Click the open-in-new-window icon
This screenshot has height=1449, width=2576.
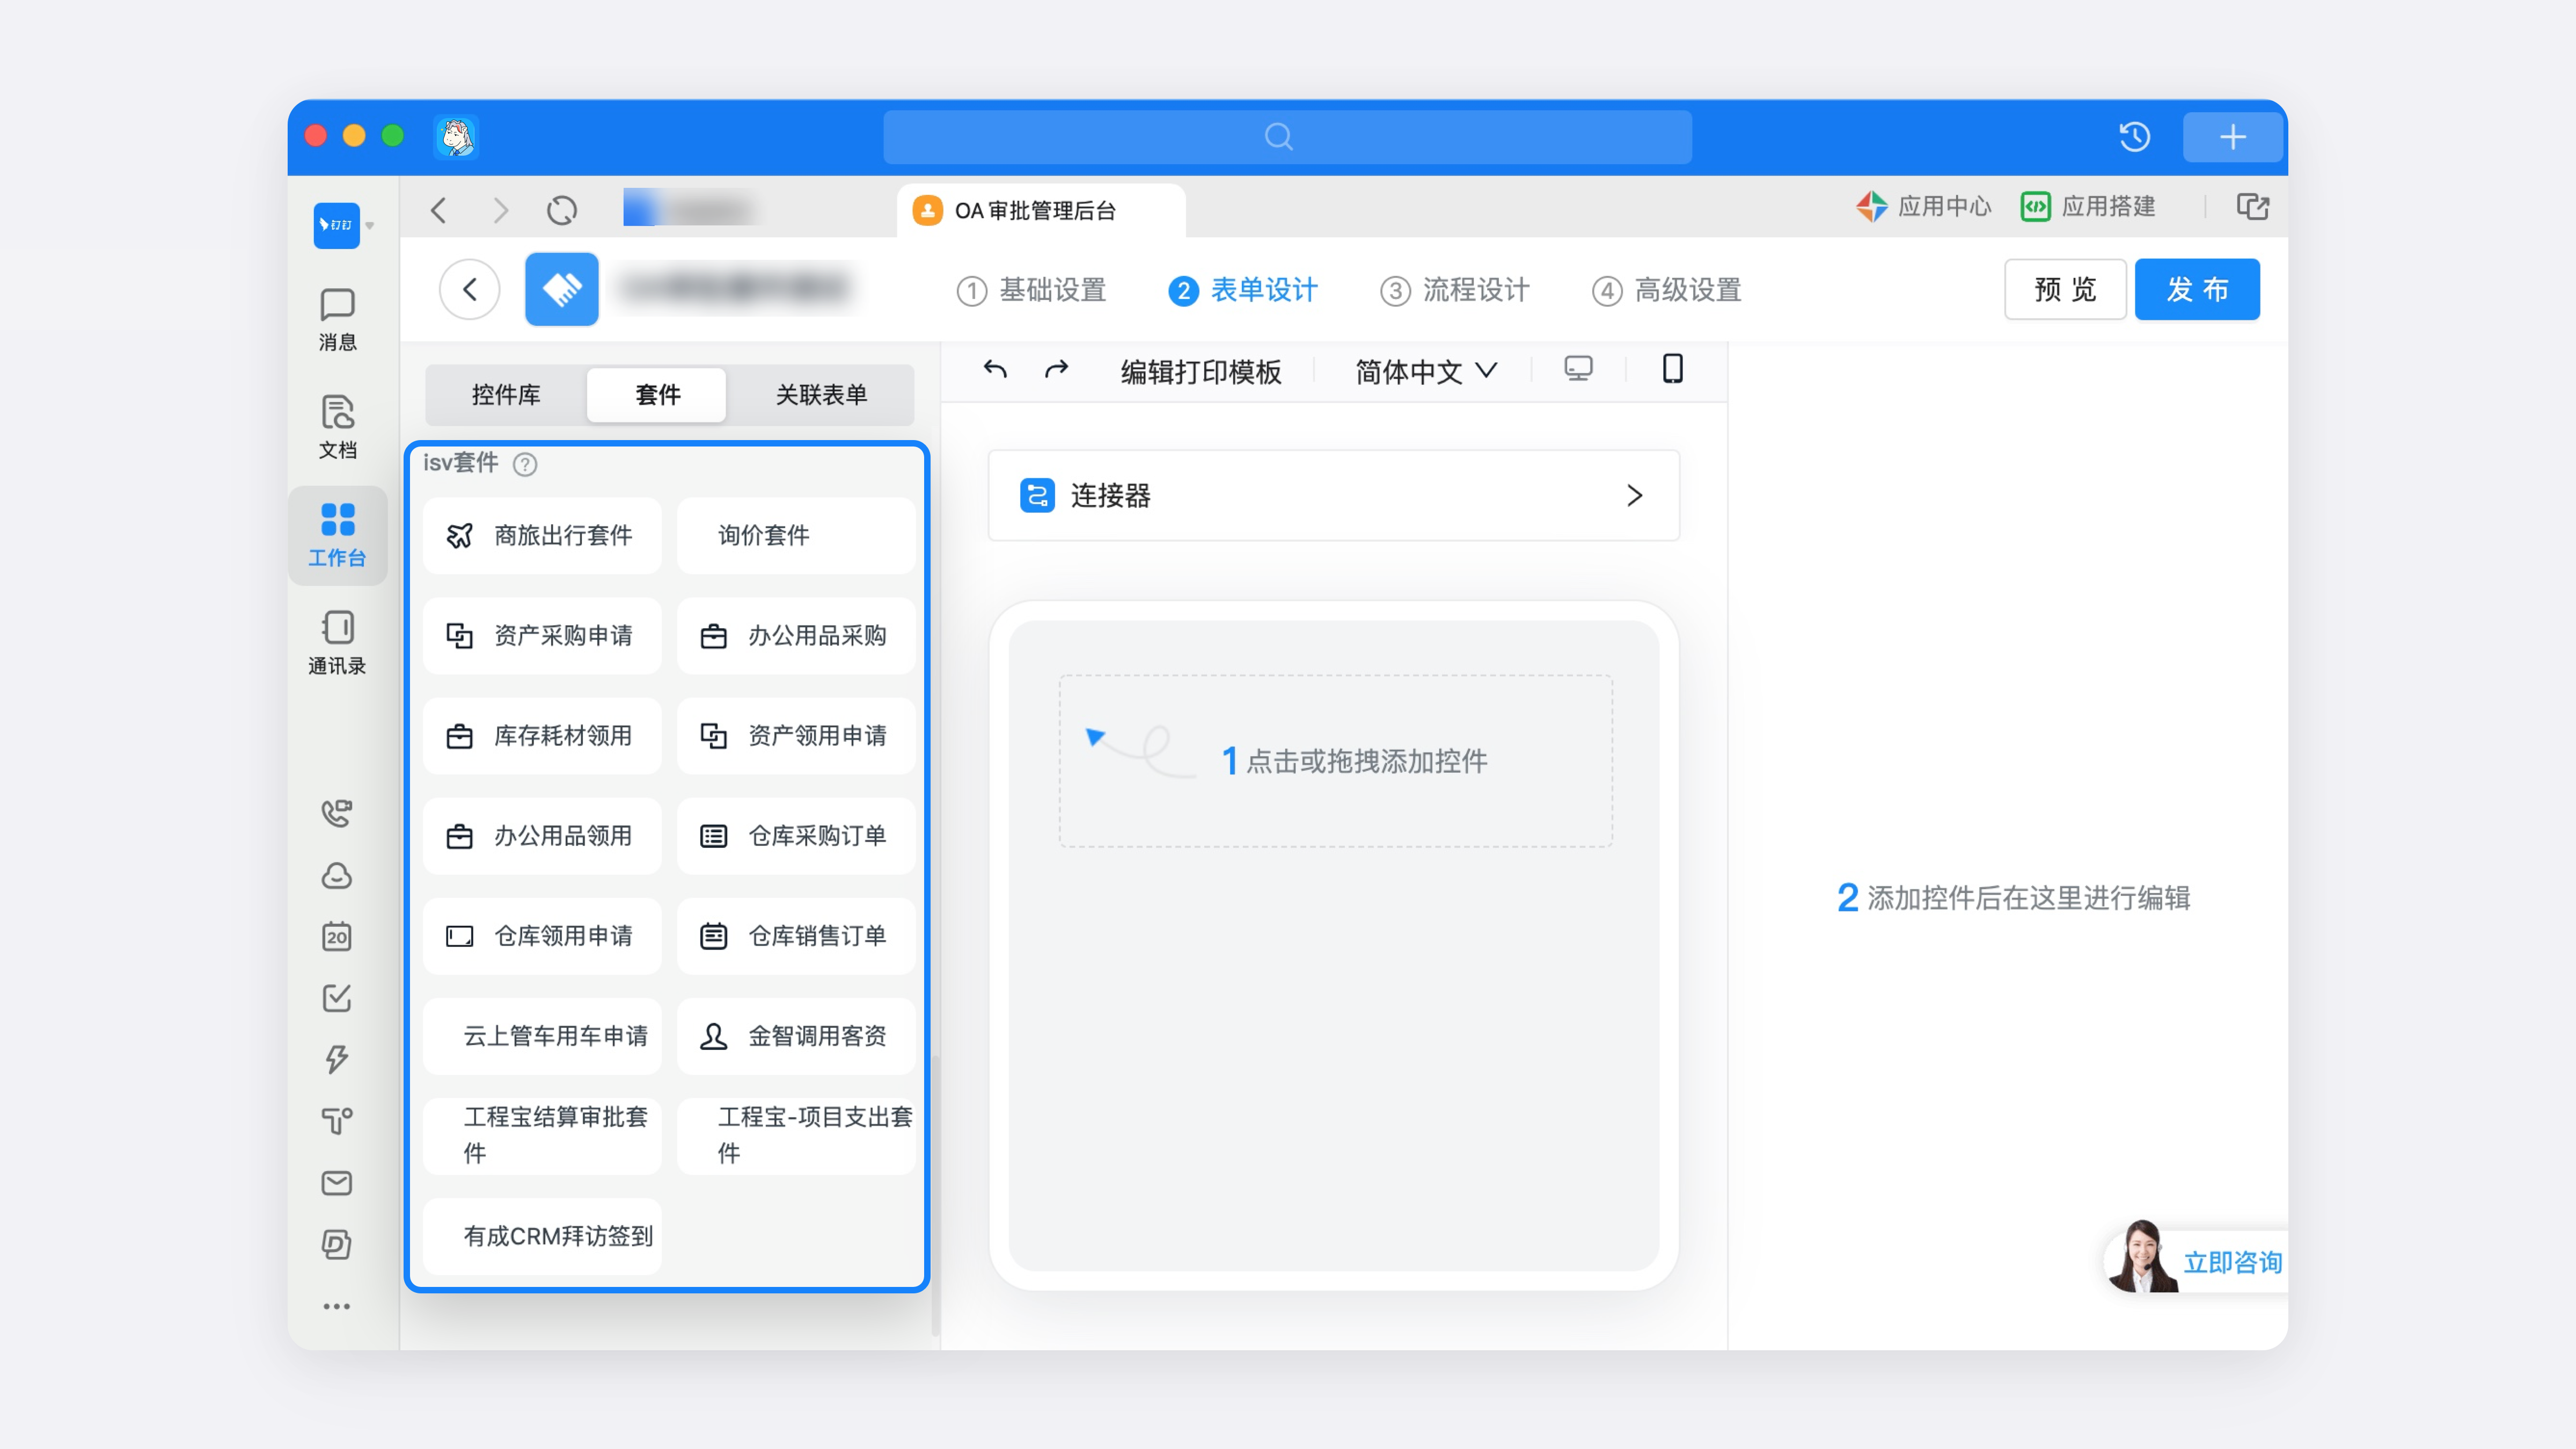2252,207
